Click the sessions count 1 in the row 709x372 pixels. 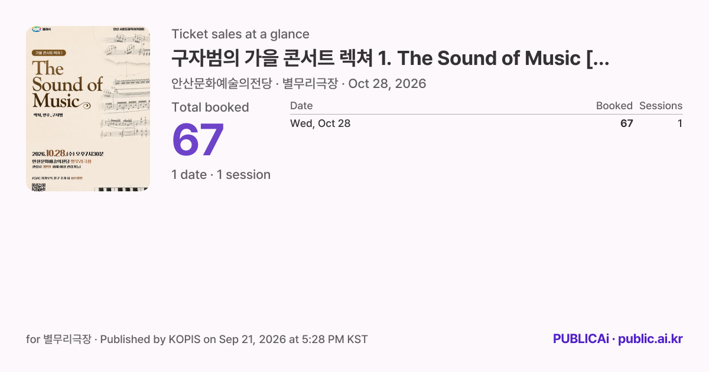click(680, 123)
